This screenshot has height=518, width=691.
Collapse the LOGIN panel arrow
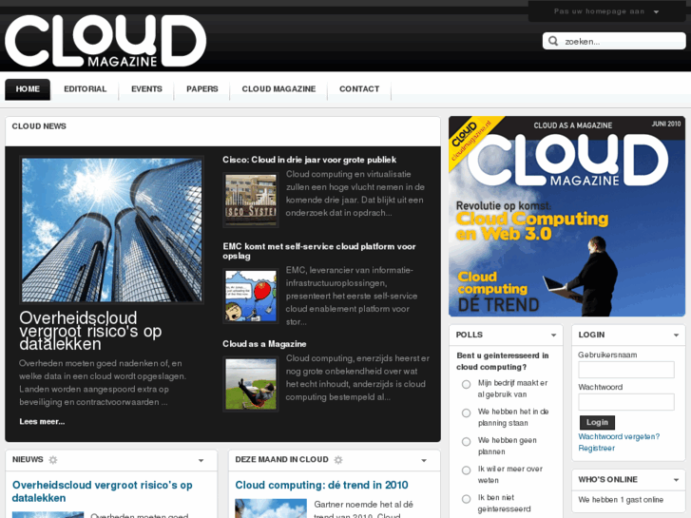676,336
